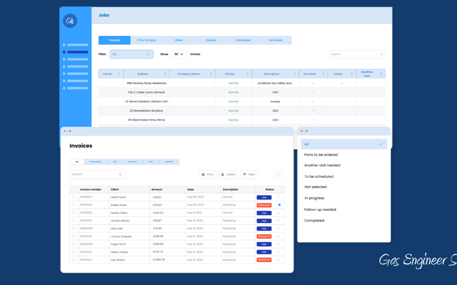Click Add payment for Jimmy Greeves
The width and height of the screenshot is (457, 285).
point(264,236)
